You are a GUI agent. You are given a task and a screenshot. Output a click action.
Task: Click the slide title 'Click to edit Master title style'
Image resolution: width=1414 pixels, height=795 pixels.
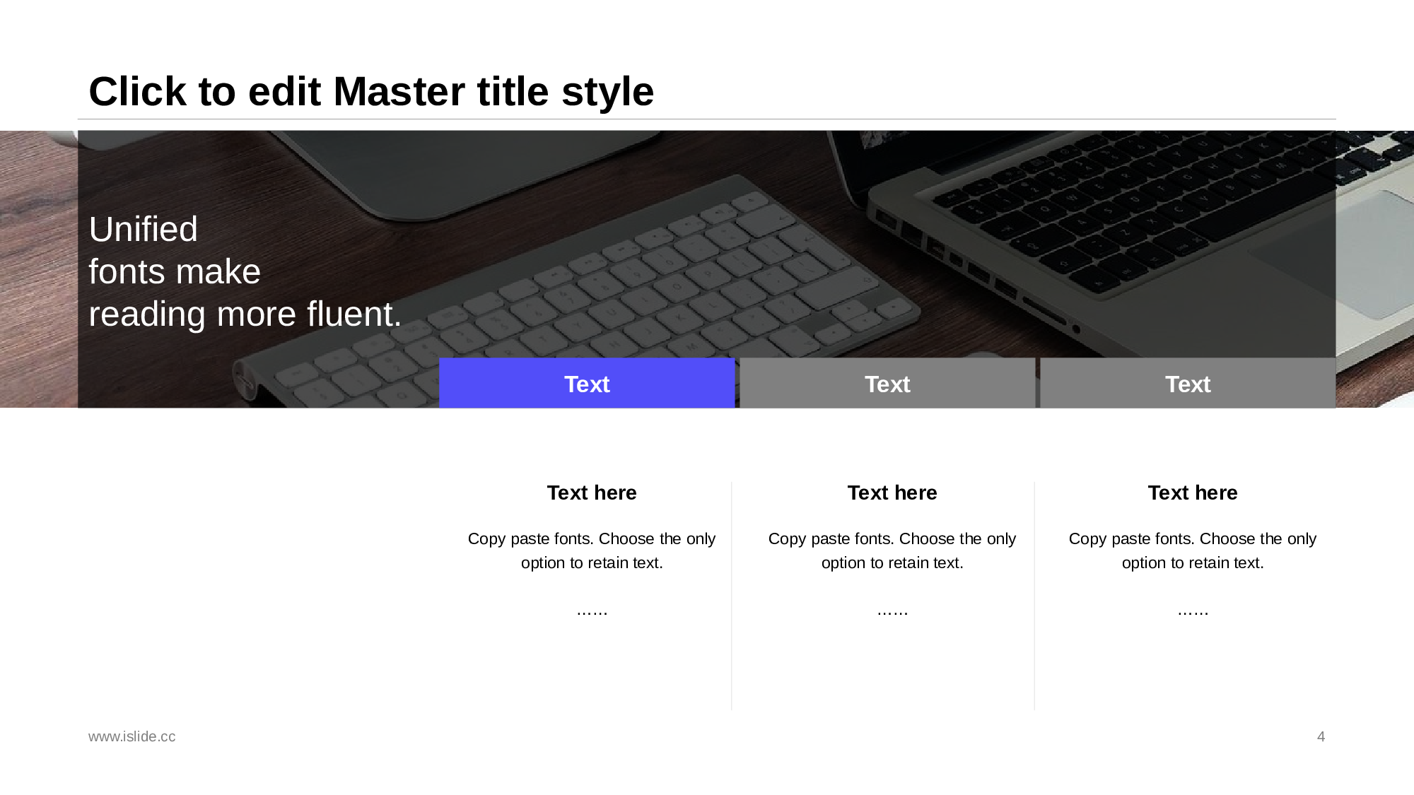[371, 92]
